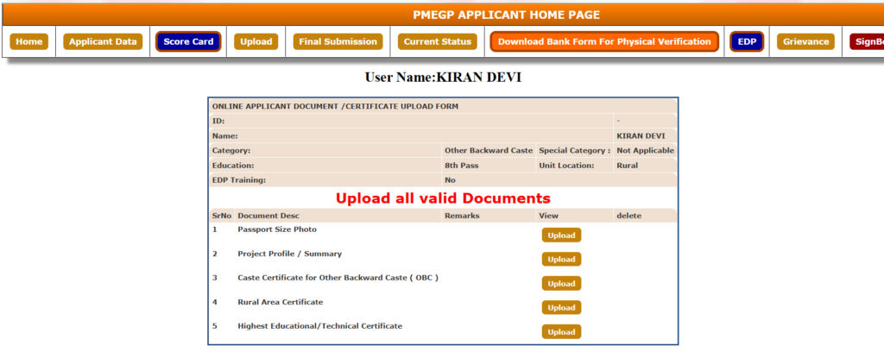
Task: Open the Final Submission page
Action: (338, 41)
